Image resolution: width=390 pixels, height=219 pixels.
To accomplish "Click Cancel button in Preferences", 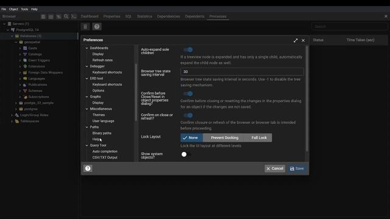I will (x=275, y=169).
